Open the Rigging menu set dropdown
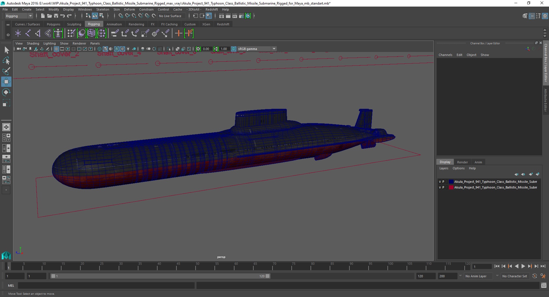 (x=19, y=16)
